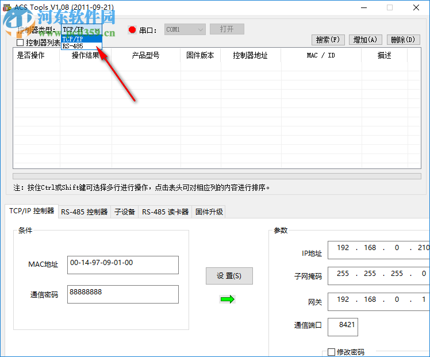Click the IP地址 input field
The image size is (430, 357).
coord(379,250)
